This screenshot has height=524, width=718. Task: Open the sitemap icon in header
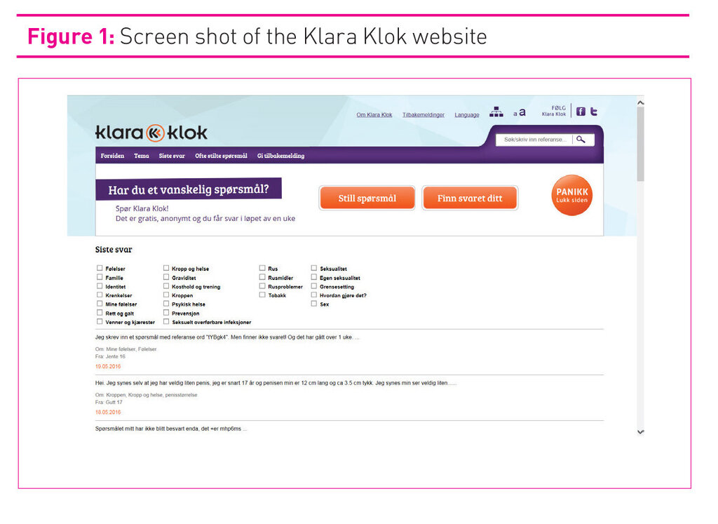(496, 112)
